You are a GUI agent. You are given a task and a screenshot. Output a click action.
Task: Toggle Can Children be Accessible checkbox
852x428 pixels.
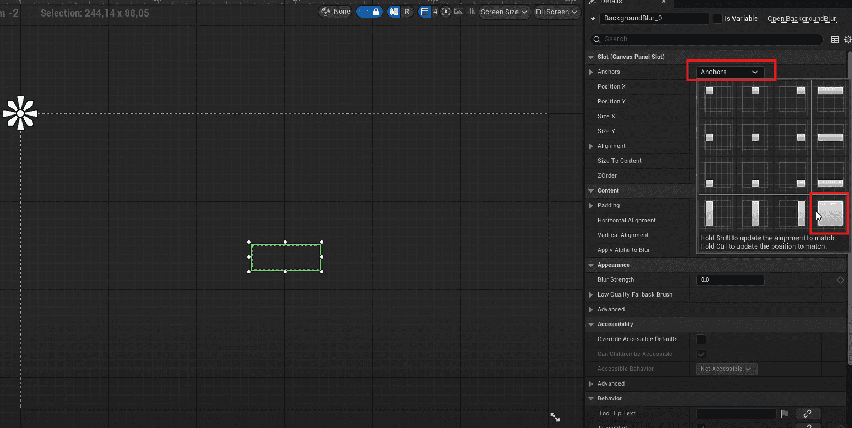click(x=701, y=354)
